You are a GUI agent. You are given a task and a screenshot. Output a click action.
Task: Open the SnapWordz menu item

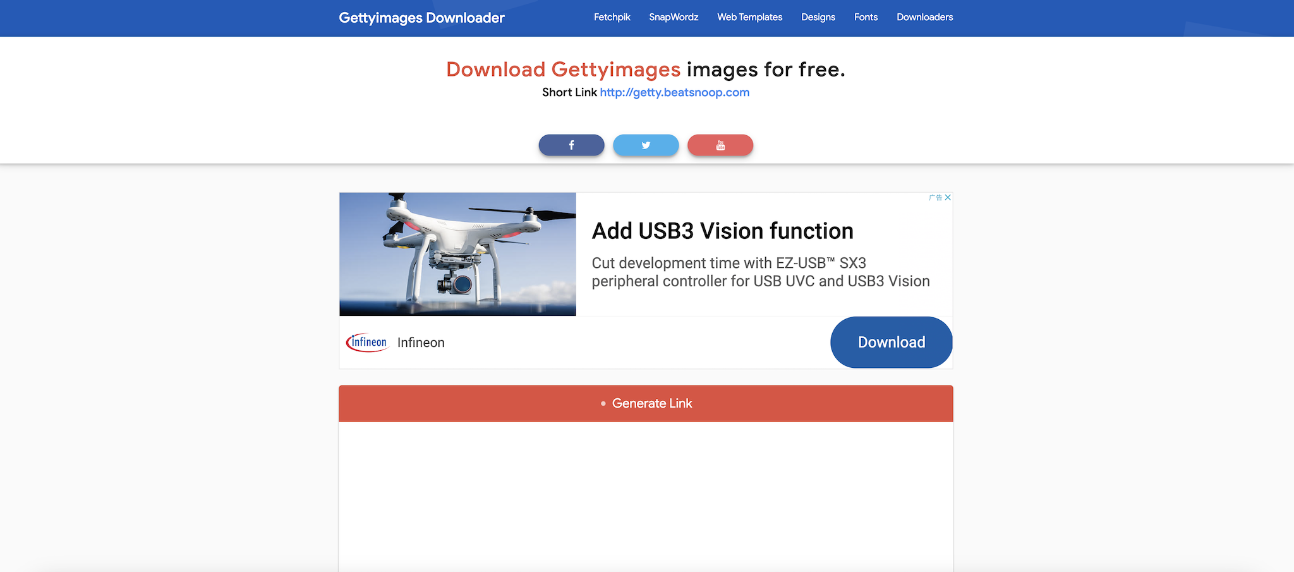pos(674,17)
